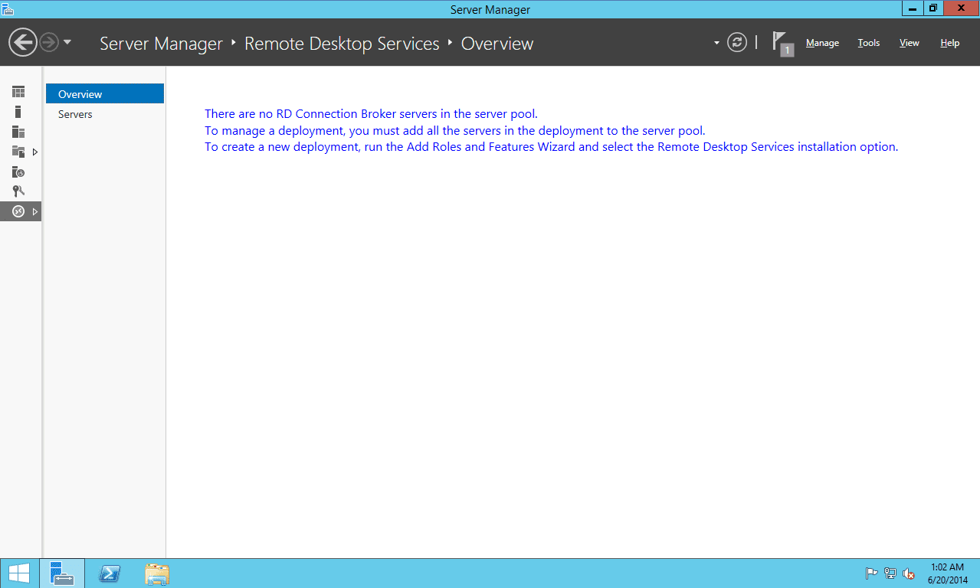Click the Server Manager breadcrumb segment
The width and height of the screenshot is (980, 588).
pos(161,44)
